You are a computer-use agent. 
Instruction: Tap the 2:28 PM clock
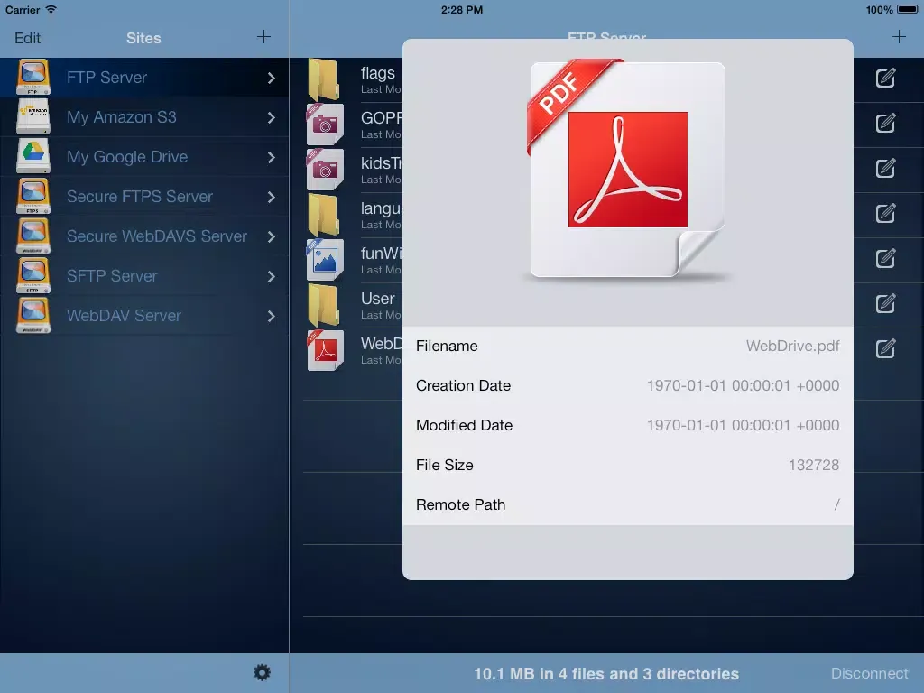[462, 9]
